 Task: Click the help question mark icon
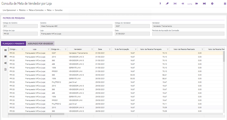160,4
